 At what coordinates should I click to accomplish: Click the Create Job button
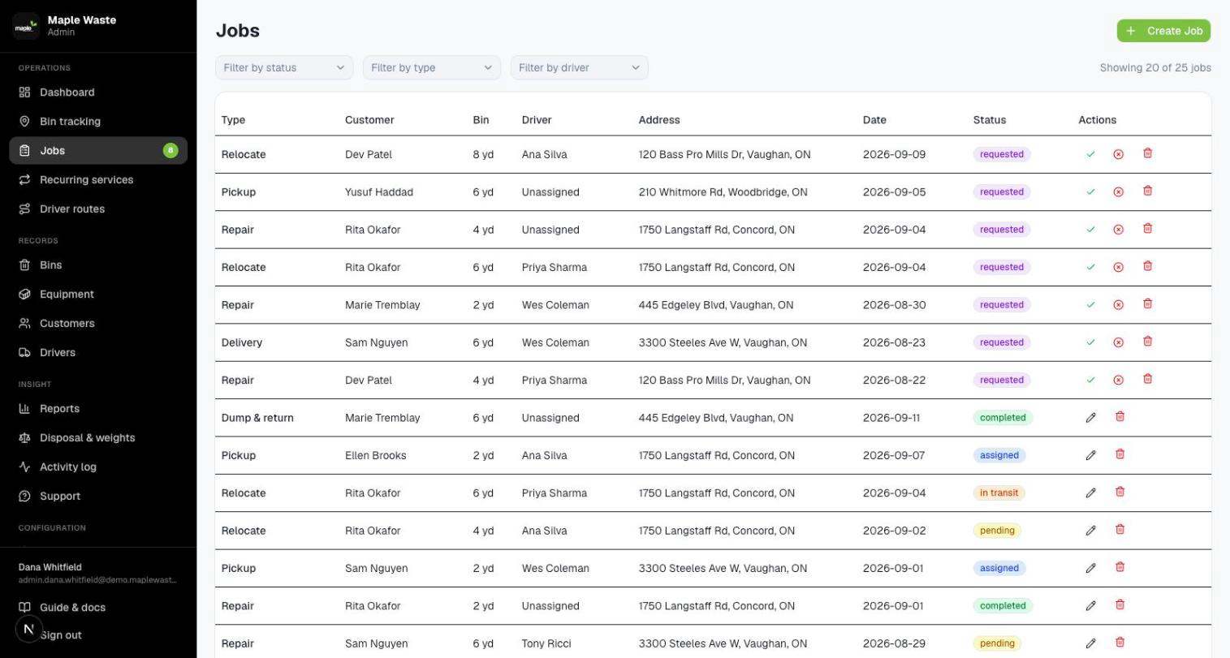[1163, 31]
